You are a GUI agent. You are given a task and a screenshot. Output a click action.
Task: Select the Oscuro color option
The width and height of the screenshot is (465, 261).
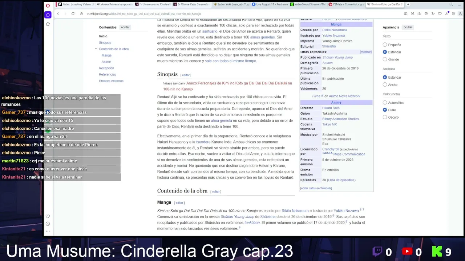point(385,117)
